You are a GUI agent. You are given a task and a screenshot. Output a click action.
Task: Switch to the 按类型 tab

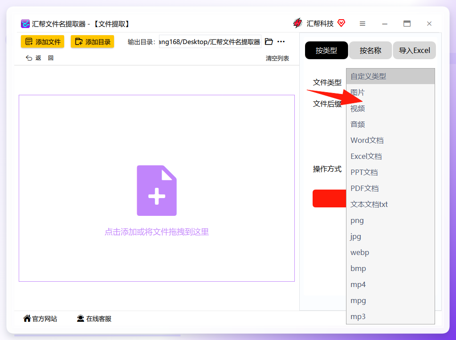point(326,50)
